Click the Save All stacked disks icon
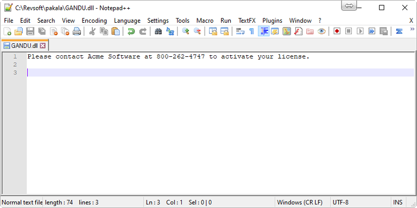This screenshot has width=417, height=208. point(42,31)
